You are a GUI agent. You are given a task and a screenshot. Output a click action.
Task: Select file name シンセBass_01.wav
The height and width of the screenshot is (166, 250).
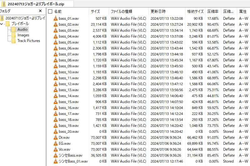(x=73, y=161)
